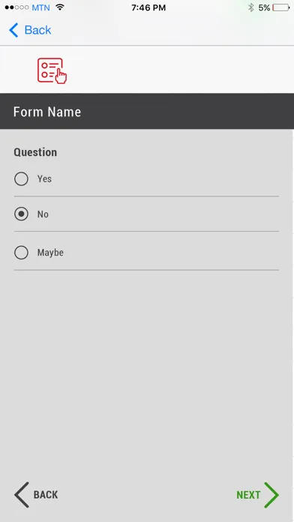Tap the Wi-Fi status icon
This screenshot has width=294, height=522.
pos(60,7)
